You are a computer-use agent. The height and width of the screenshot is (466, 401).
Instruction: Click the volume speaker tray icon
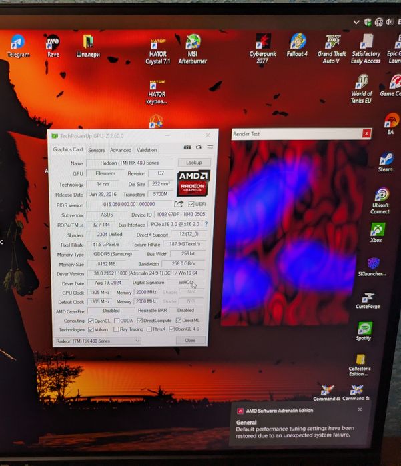389,22
